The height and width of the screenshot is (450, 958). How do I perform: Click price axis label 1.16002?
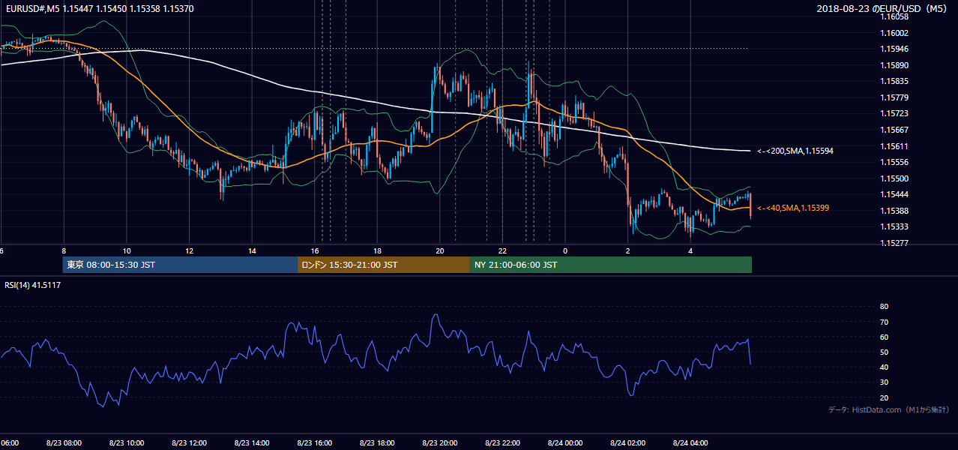pos(895,33)
